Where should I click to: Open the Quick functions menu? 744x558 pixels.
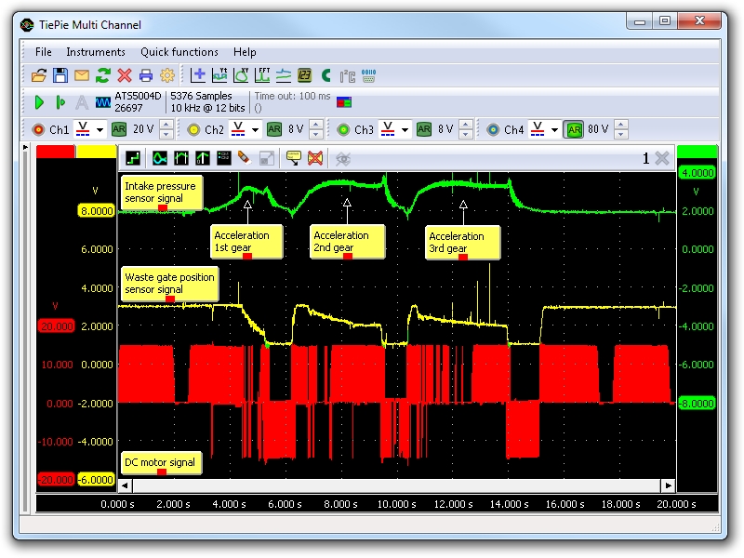pyautogui.click(x=179, y=52)
